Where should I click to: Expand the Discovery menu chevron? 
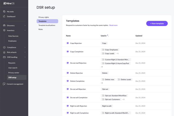(25, 25)
